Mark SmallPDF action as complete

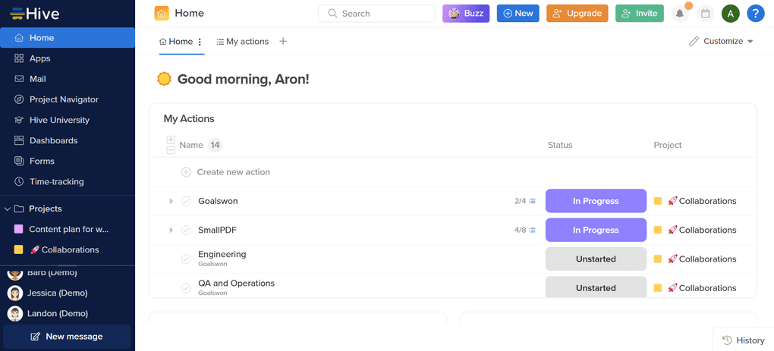coord(186,230)
